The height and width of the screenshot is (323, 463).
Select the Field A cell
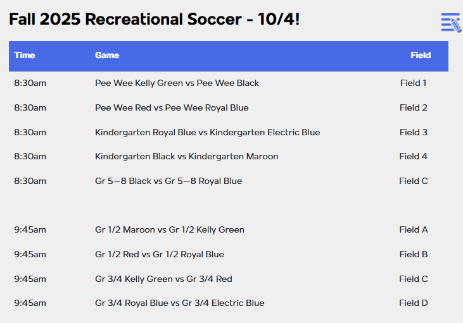[413, 229]
